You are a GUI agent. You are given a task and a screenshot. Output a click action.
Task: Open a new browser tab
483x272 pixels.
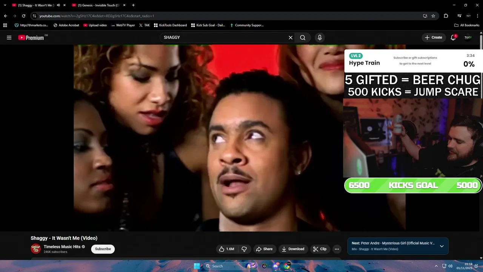(133, 5)
